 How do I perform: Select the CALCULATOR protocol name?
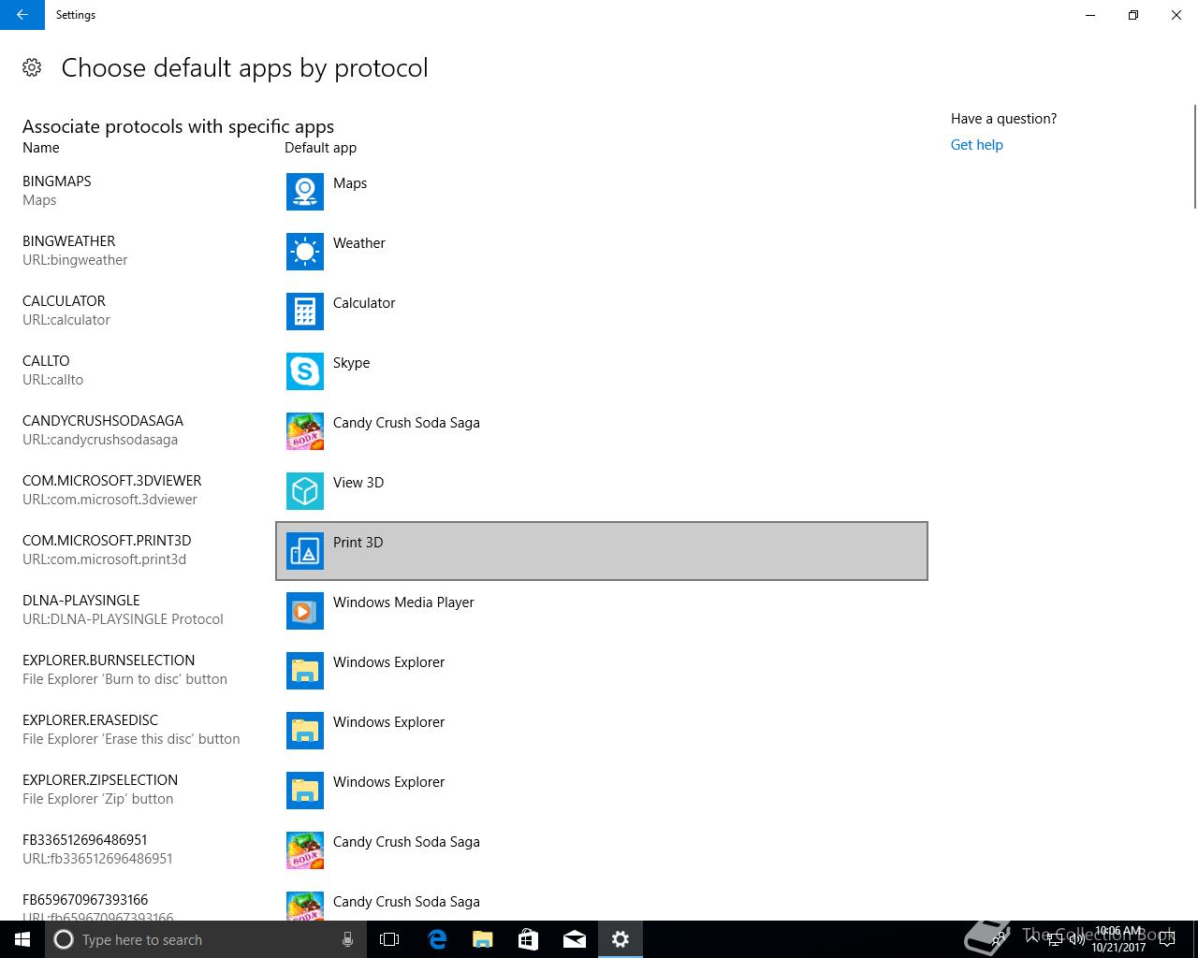64,301
